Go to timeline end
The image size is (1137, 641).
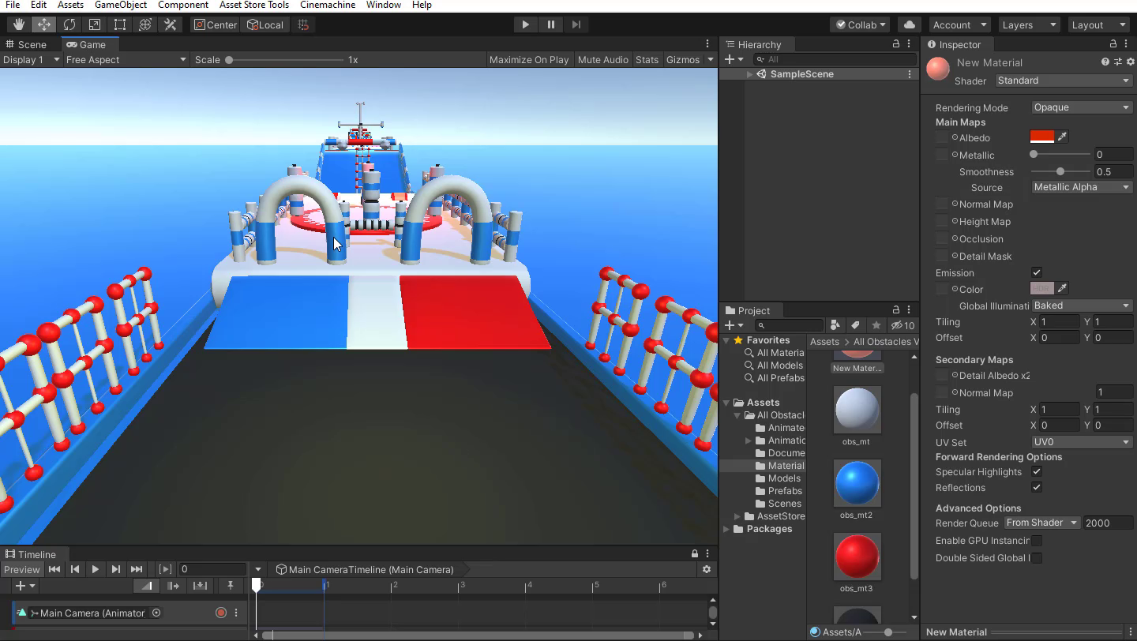137,569
